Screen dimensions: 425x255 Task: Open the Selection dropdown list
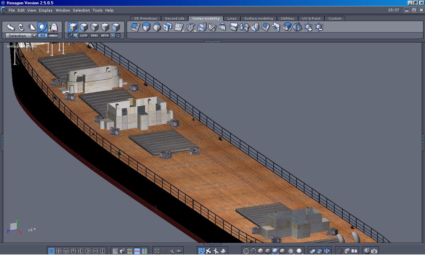click(34, 36)
